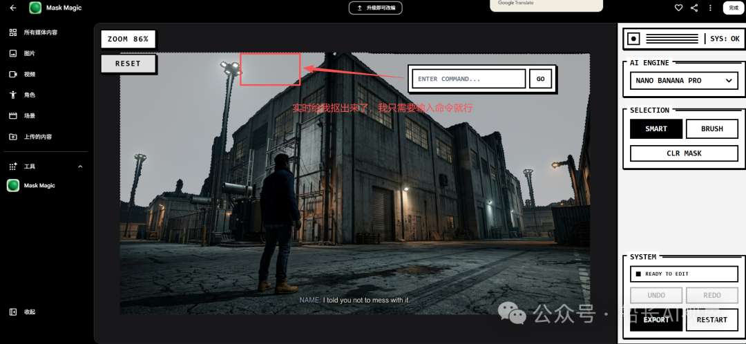Collapse the 工具 section chevron
The image size is (746, 344).
[x=80, y=166]
